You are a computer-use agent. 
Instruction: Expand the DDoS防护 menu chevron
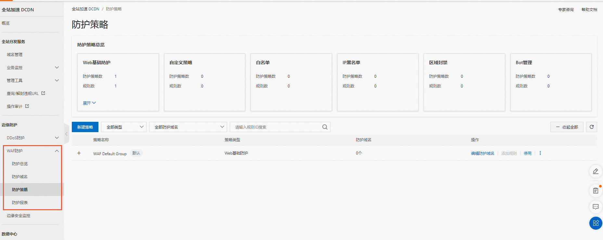click(x=57, y=138)
